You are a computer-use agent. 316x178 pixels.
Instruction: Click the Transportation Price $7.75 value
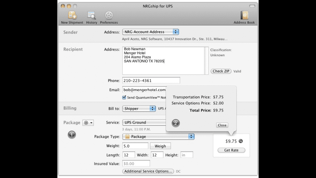(218, 97)
